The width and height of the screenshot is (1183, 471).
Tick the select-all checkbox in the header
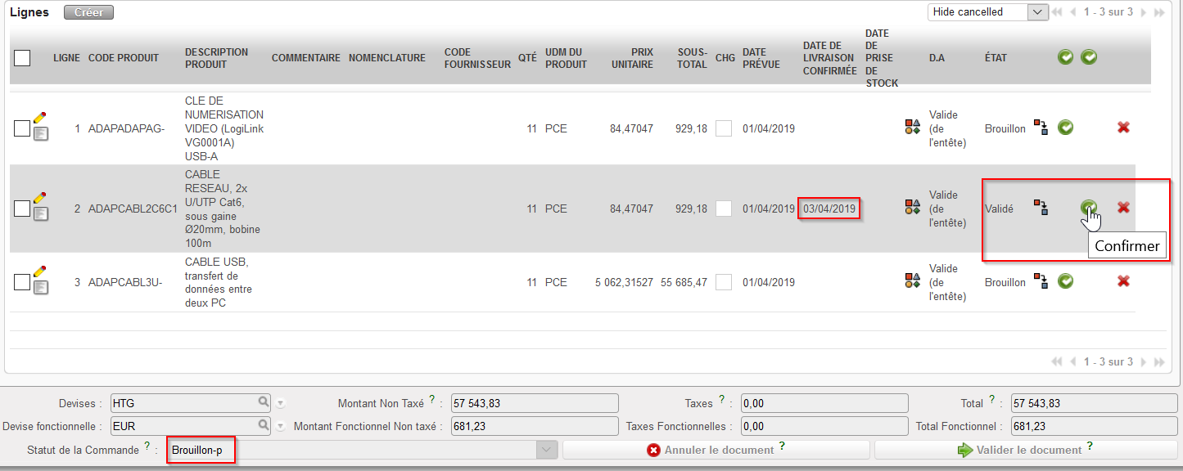click(x=23, y=58)
